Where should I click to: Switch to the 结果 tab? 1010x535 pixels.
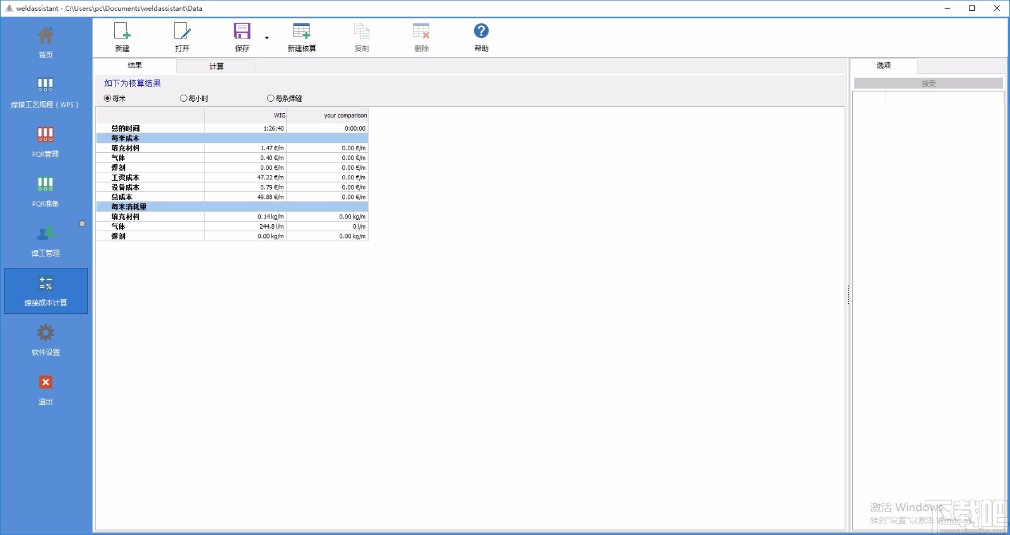[x=134, y=66]
